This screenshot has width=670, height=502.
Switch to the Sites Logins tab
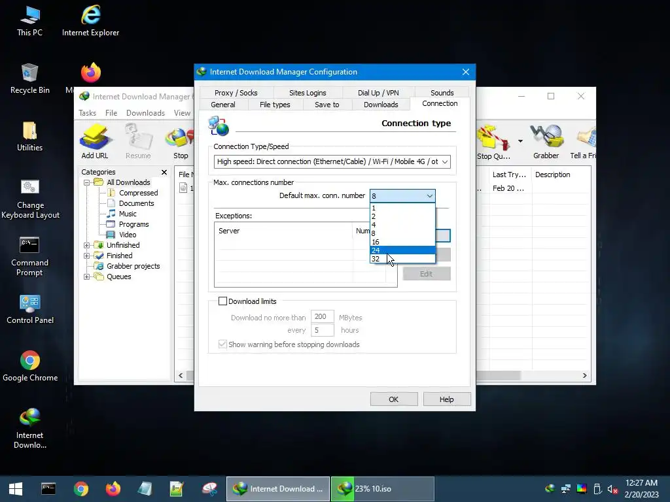(308, 93)
